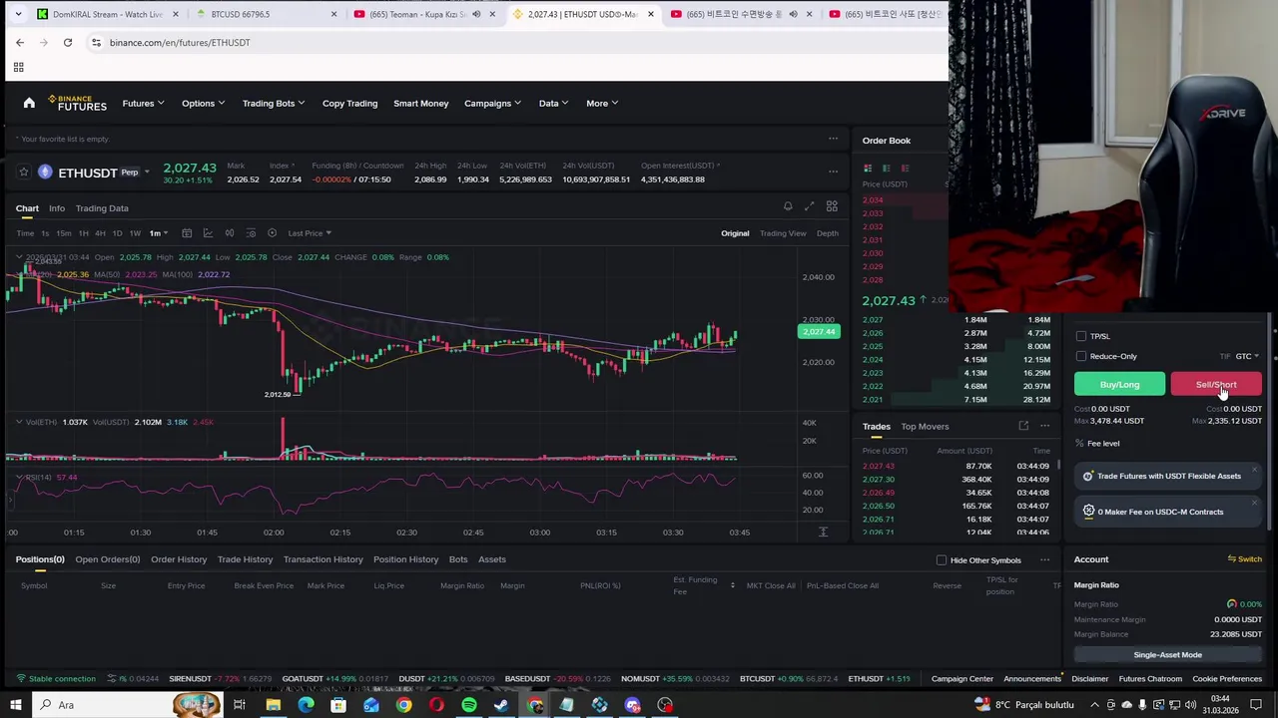Switch to the Trading Data tab
This screenshot has width=1278, height=718.
102,208
